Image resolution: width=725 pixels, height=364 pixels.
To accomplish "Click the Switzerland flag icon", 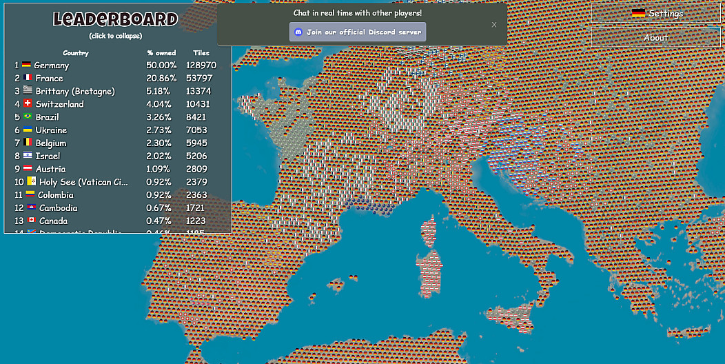I will coord(28,104).
